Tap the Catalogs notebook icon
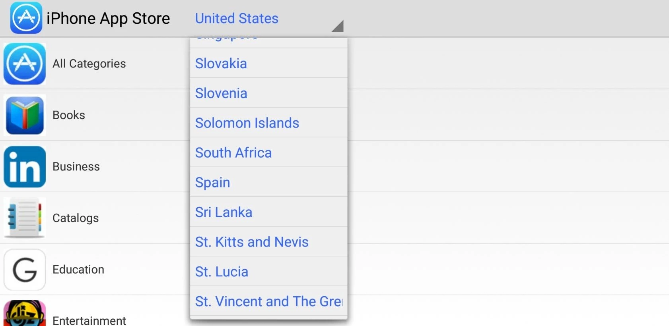 click(25, 218)
